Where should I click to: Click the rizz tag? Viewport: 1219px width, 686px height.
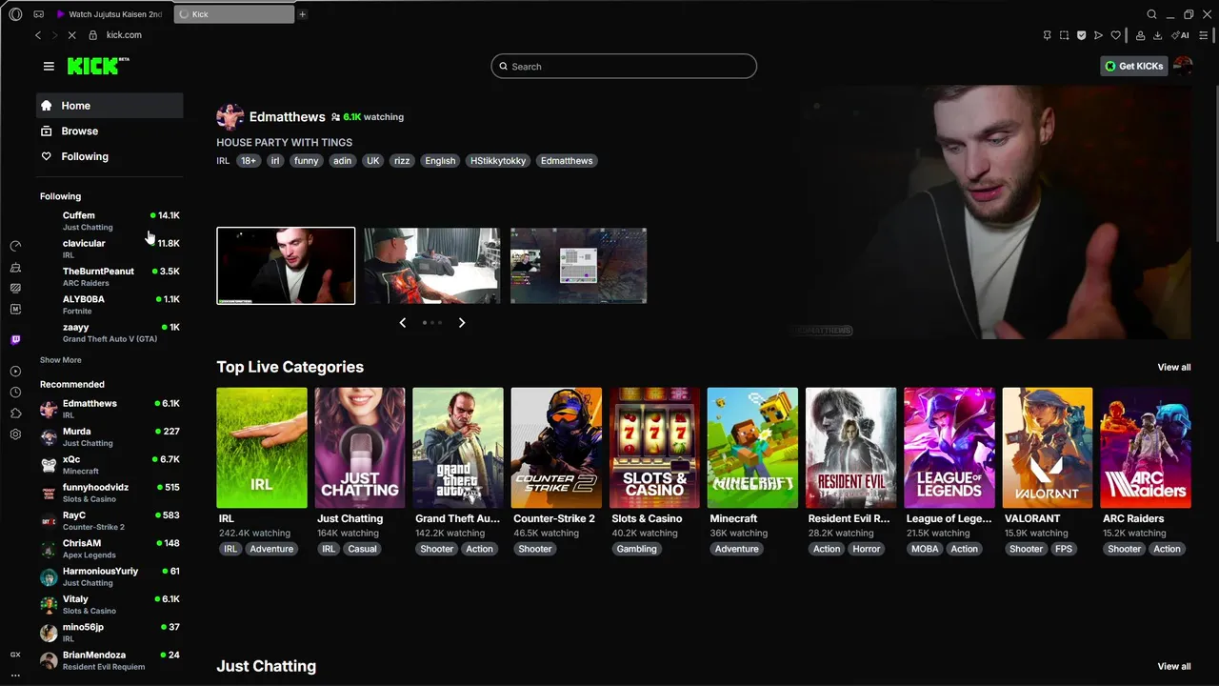[402, 161]
